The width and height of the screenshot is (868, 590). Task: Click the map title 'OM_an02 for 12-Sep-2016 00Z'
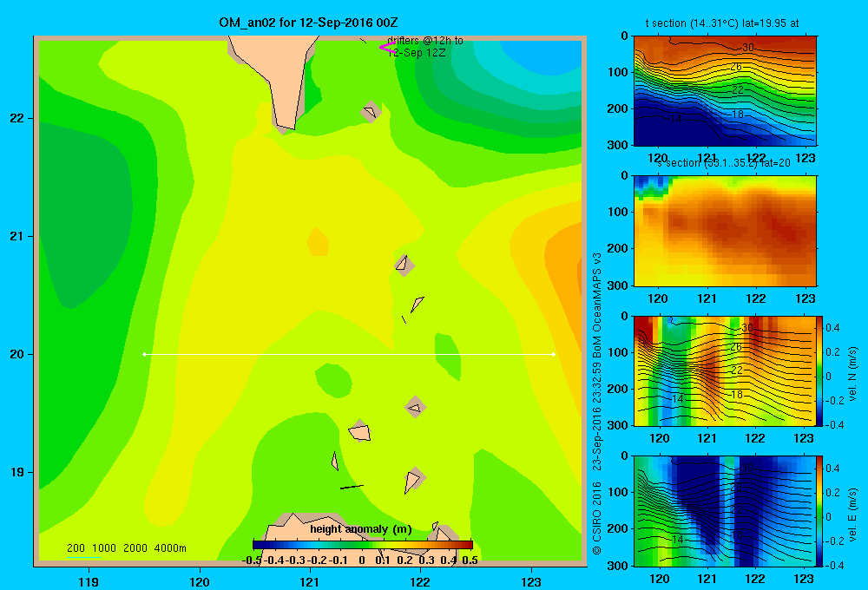tap(308, 23)
